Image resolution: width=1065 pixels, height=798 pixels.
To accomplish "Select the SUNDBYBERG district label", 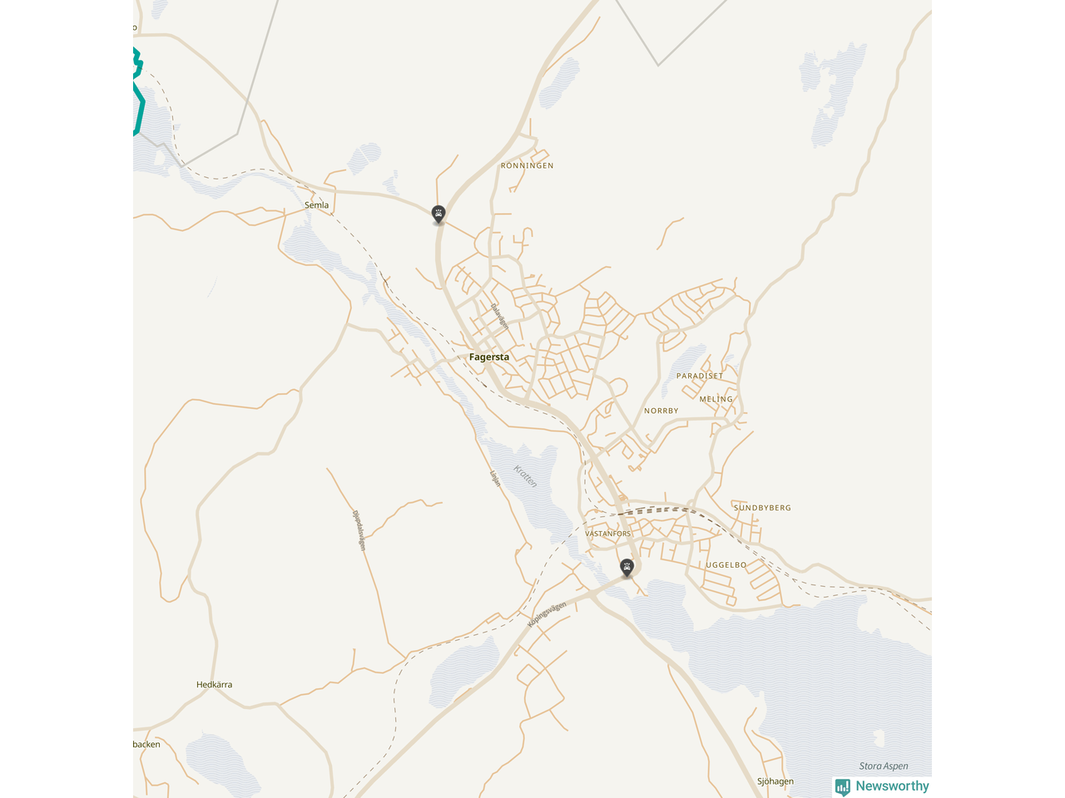I will click(762, 508).
